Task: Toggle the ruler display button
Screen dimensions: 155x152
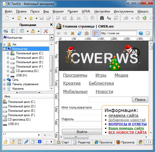Action: [x=96, y=33]
